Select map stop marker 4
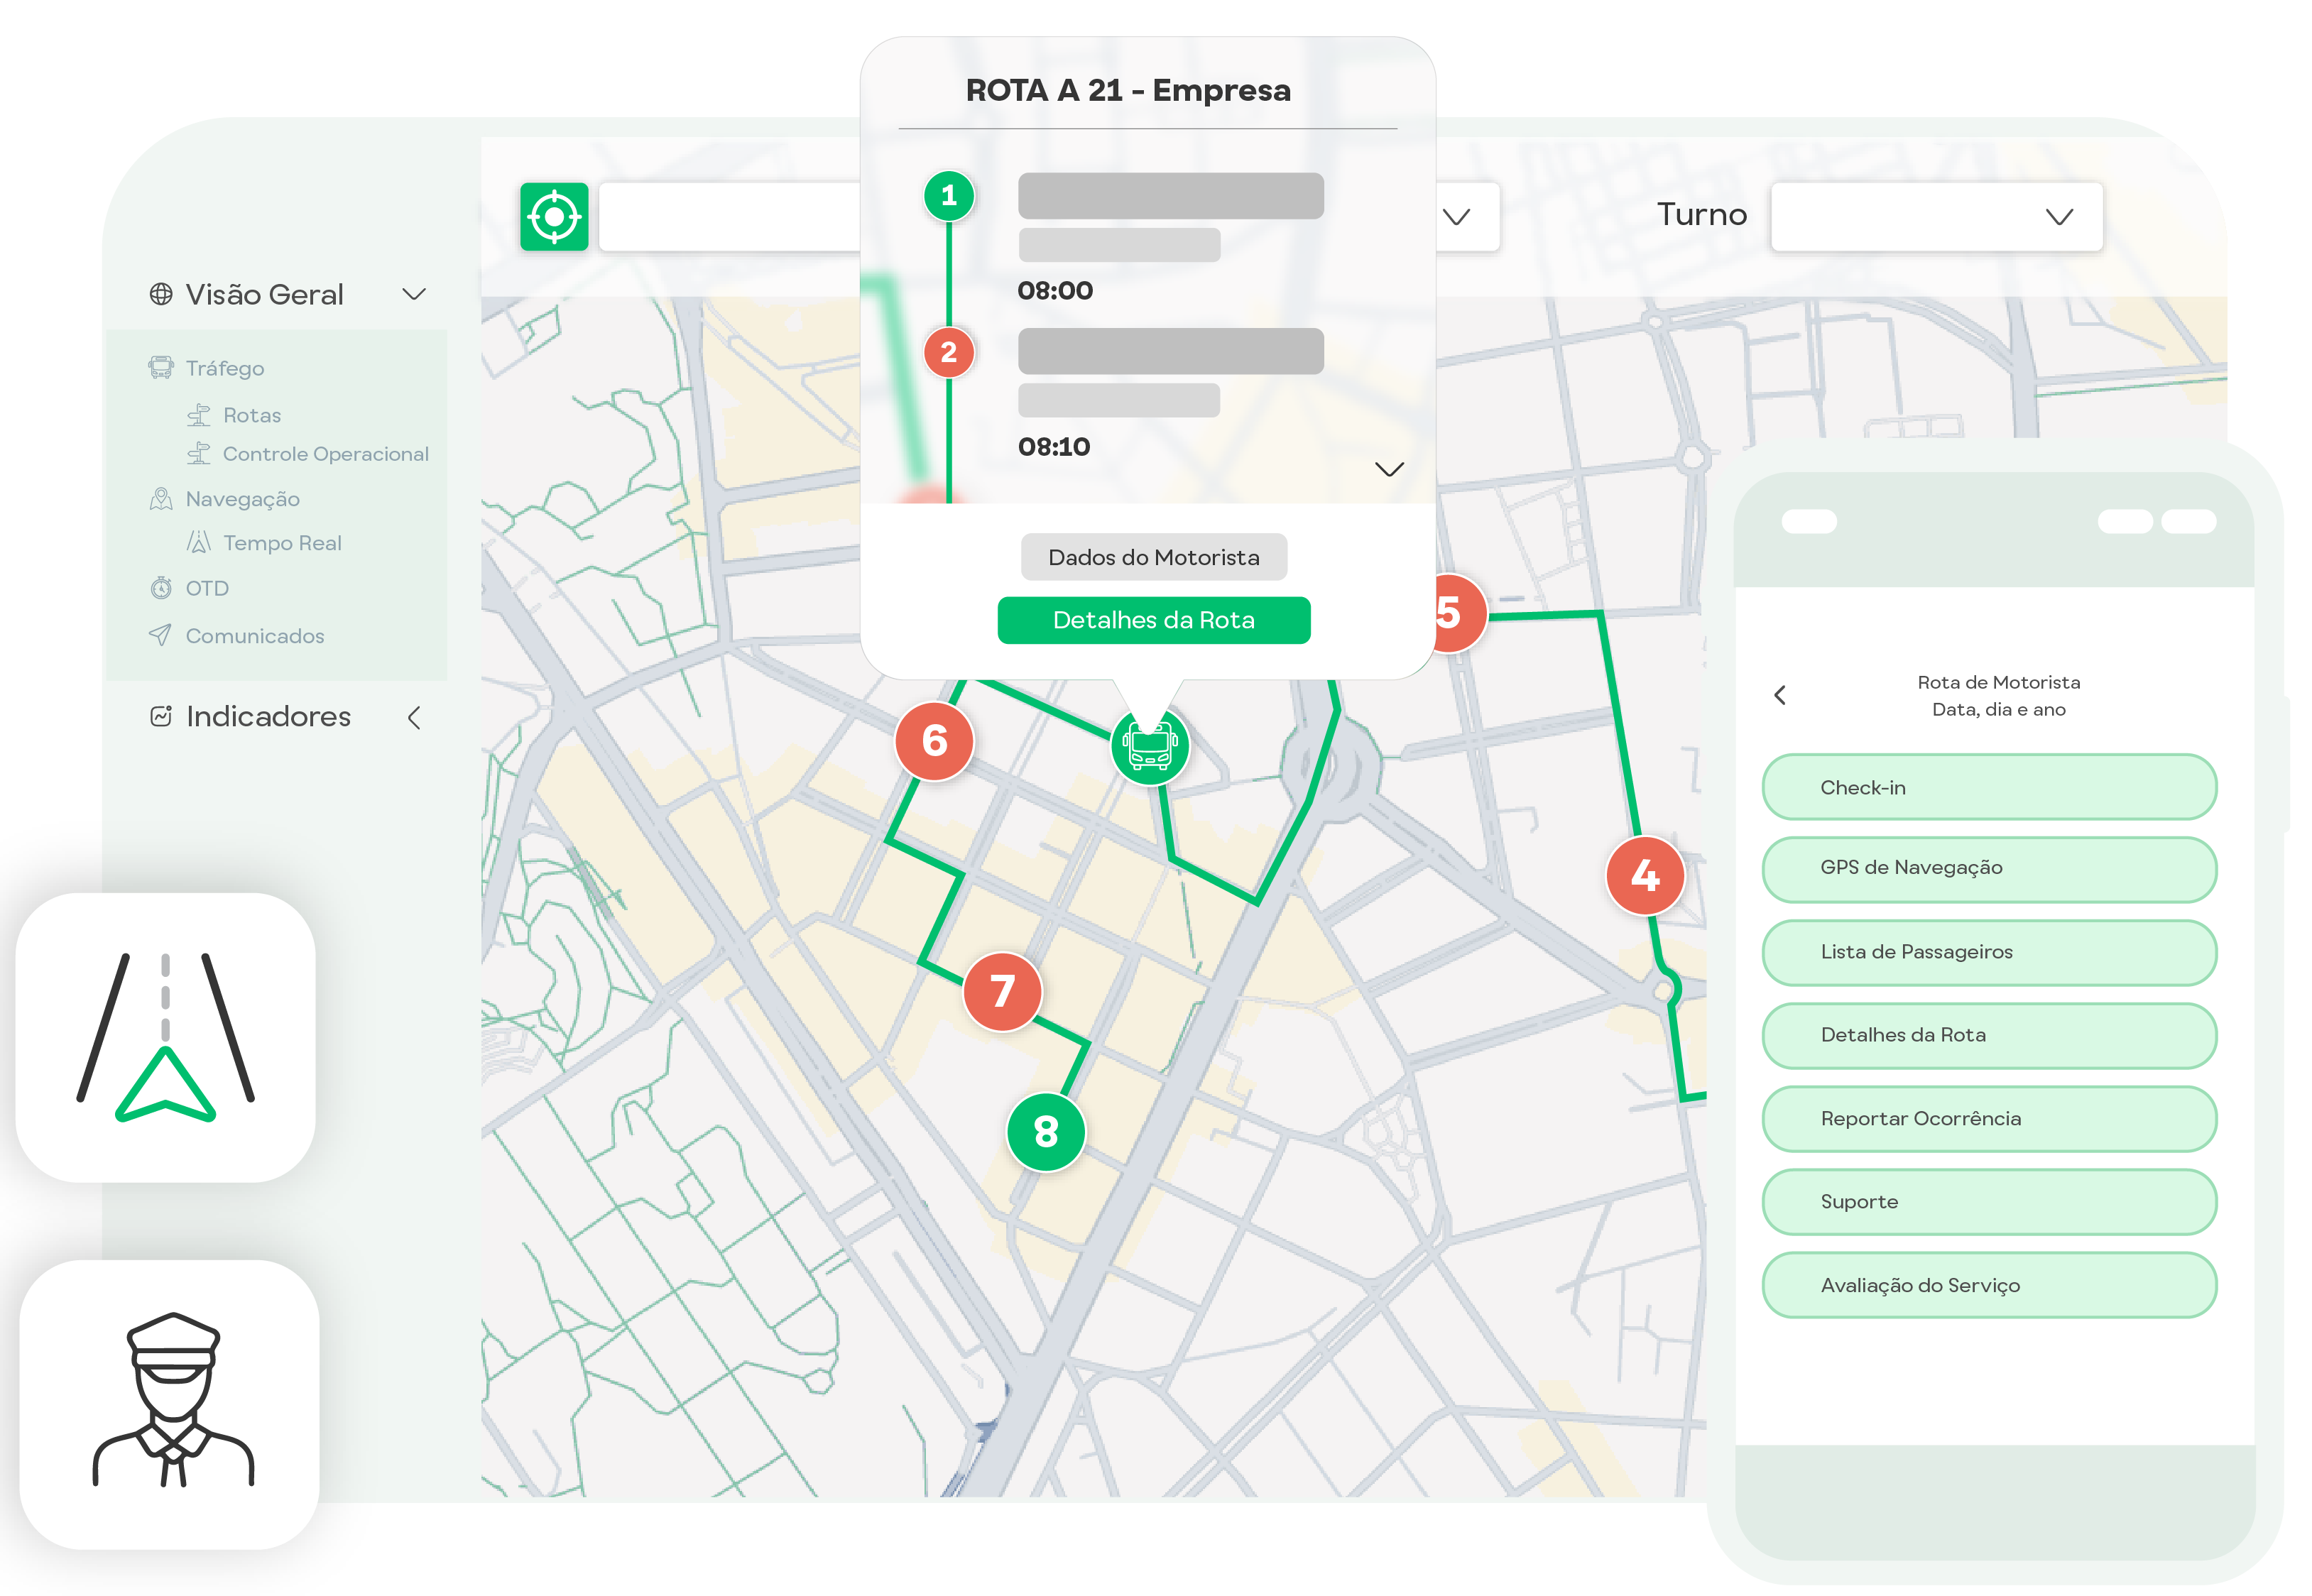Image resolution: width=2312 pixels, height=1596 pixels. 1645,876
